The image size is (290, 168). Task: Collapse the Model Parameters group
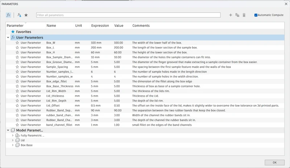(8, 130)
